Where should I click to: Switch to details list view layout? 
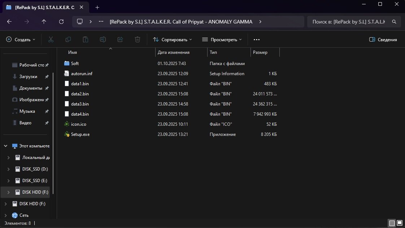tap(392, 223)
